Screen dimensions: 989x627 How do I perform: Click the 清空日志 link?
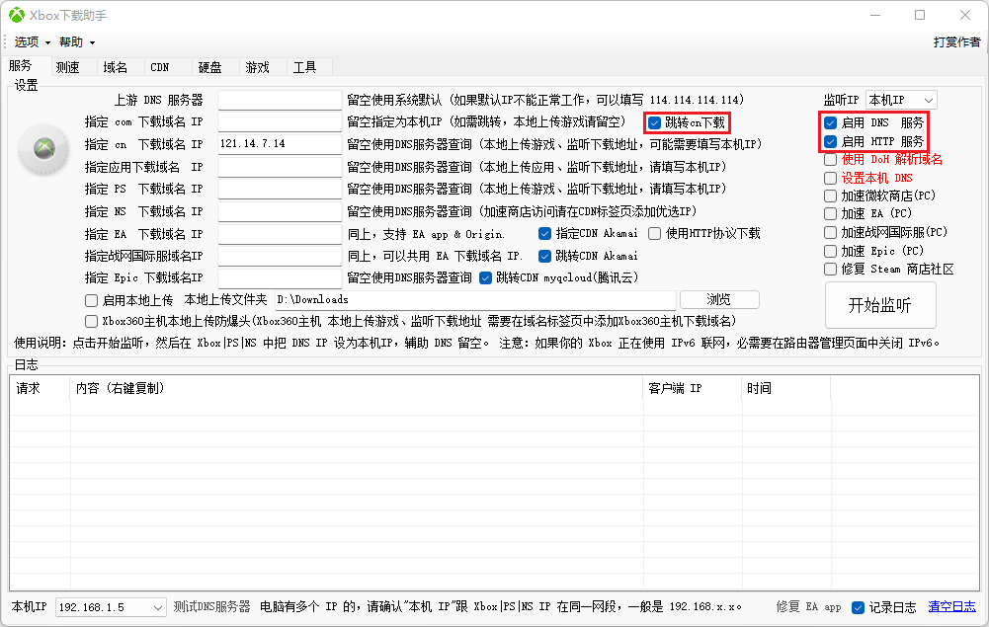coord(951,607)
